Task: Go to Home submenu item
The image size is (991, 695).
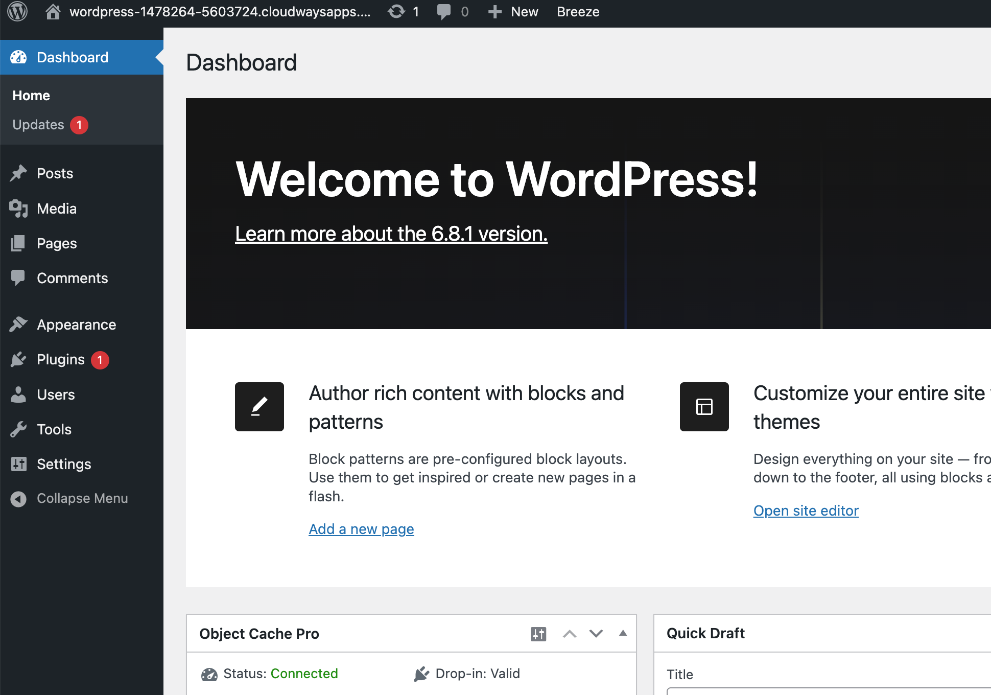Action: 31,96
